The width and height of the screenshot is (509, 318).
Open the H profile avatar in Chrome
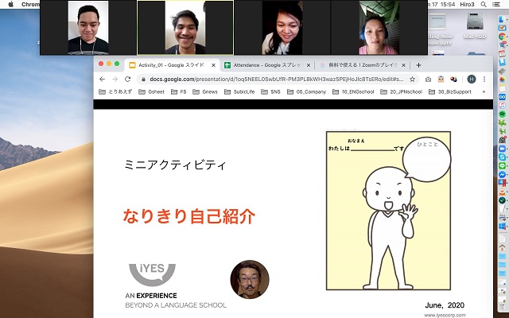472,79
